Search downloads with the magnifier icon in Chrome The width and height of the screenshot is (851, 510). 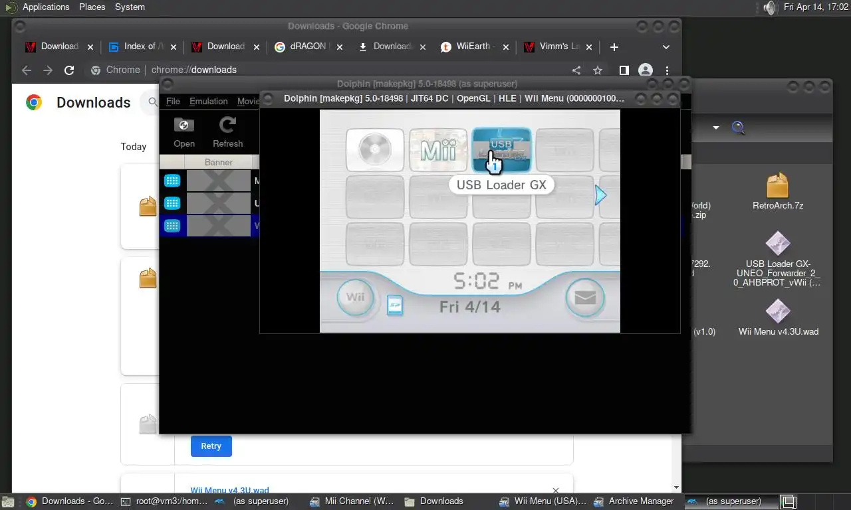click(x=153, y=102)
